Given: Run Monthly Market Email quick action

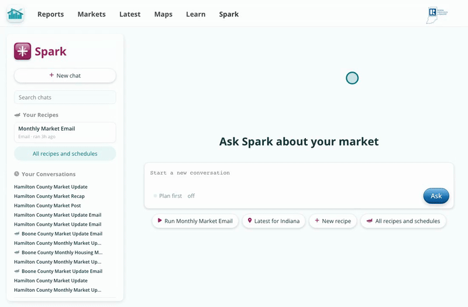Looking at the screenshot, I should 195,221.
